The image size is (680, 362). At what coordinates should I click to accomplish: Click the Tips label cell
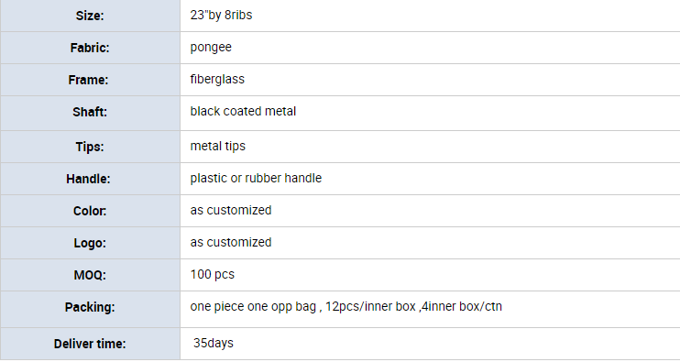(90, 147)
